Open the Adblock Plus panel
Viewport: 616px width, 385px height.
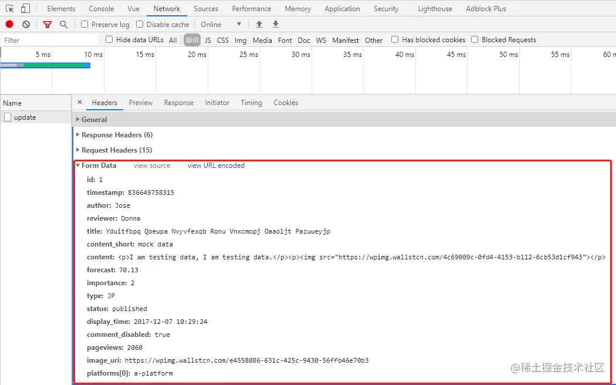(x=486, y=9)
